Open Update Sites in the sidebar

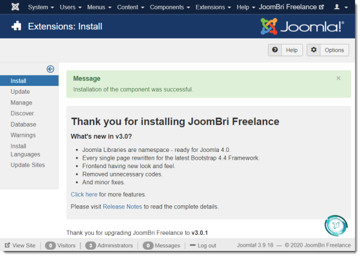coord(28,165)
